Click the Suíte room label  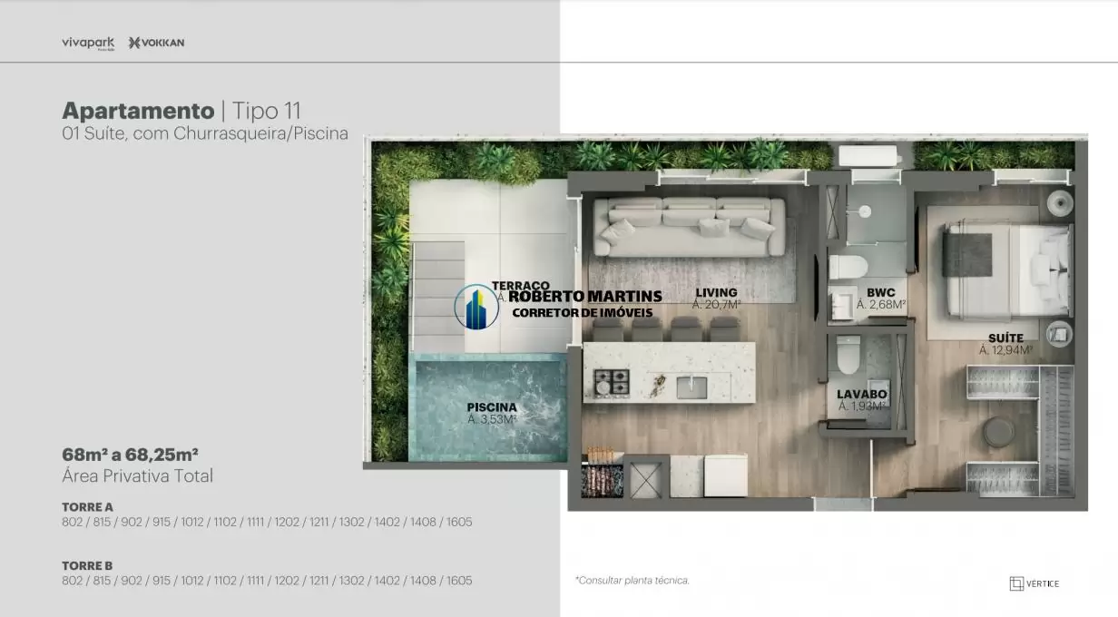1005,338
